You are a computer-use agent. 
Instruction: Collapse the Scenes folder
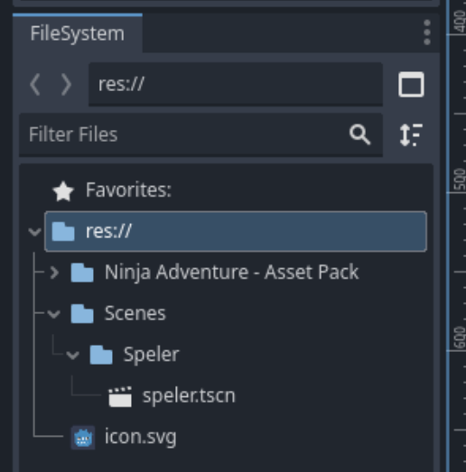click(x=54, y=314)
